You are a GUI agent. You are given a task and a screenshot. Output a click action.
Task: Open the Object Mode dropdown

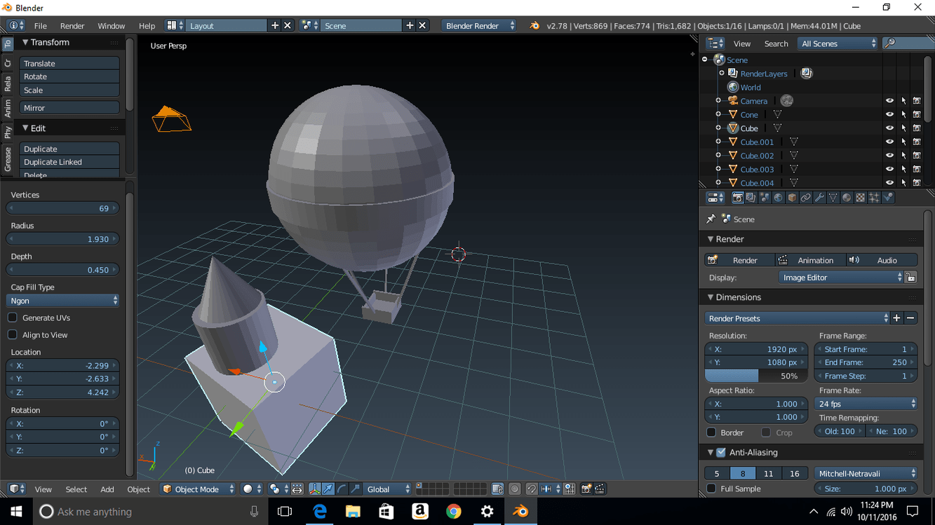pyautogui.click(x=198, y=489)
